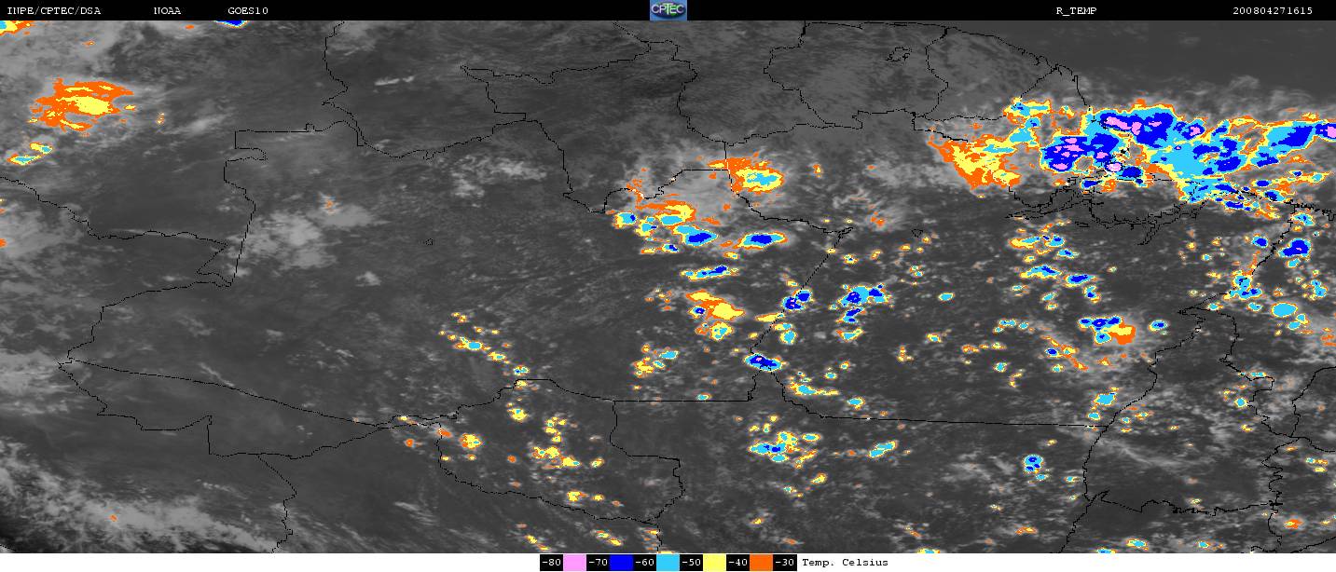Click the NOAA header label
Viewport: 1336px width, 572px height.
click(x=168, y=10)
